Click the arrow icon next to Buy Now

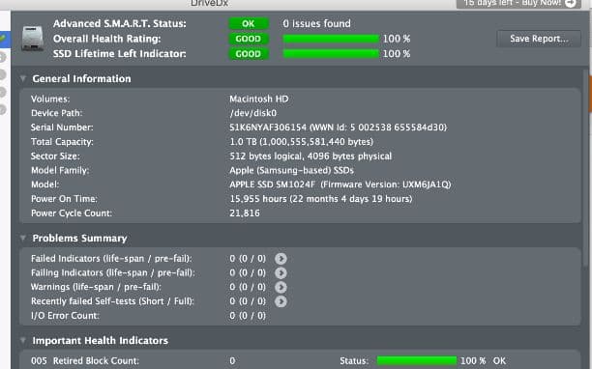coord(571,4)
